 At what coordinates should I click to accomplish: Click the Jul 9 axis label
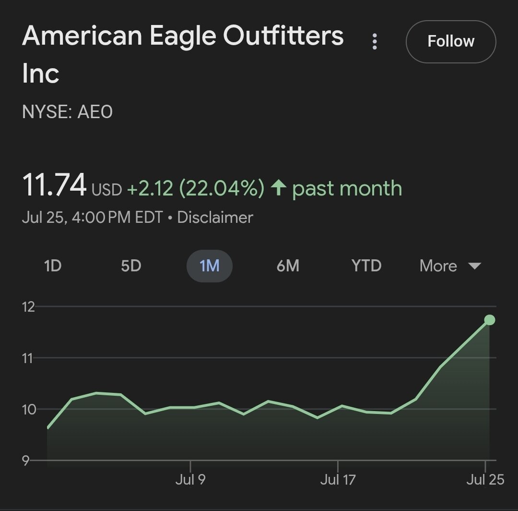[190, 480]
